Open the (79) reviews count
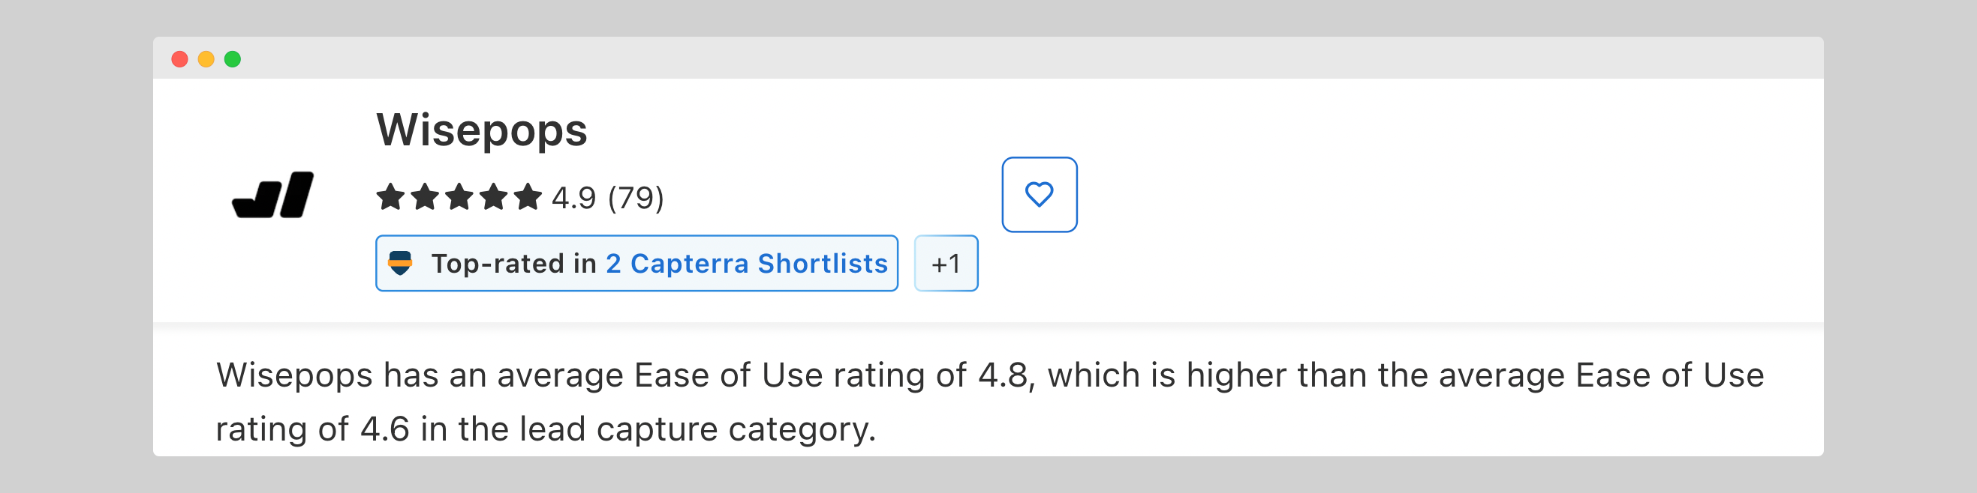Image resolution: width=1977 pixels, height=493 pixels. (x=636, y=199)
